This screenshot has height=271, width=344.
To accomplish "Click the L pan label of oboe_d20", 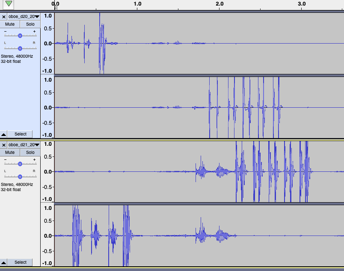I will click(x=5, y=43).
